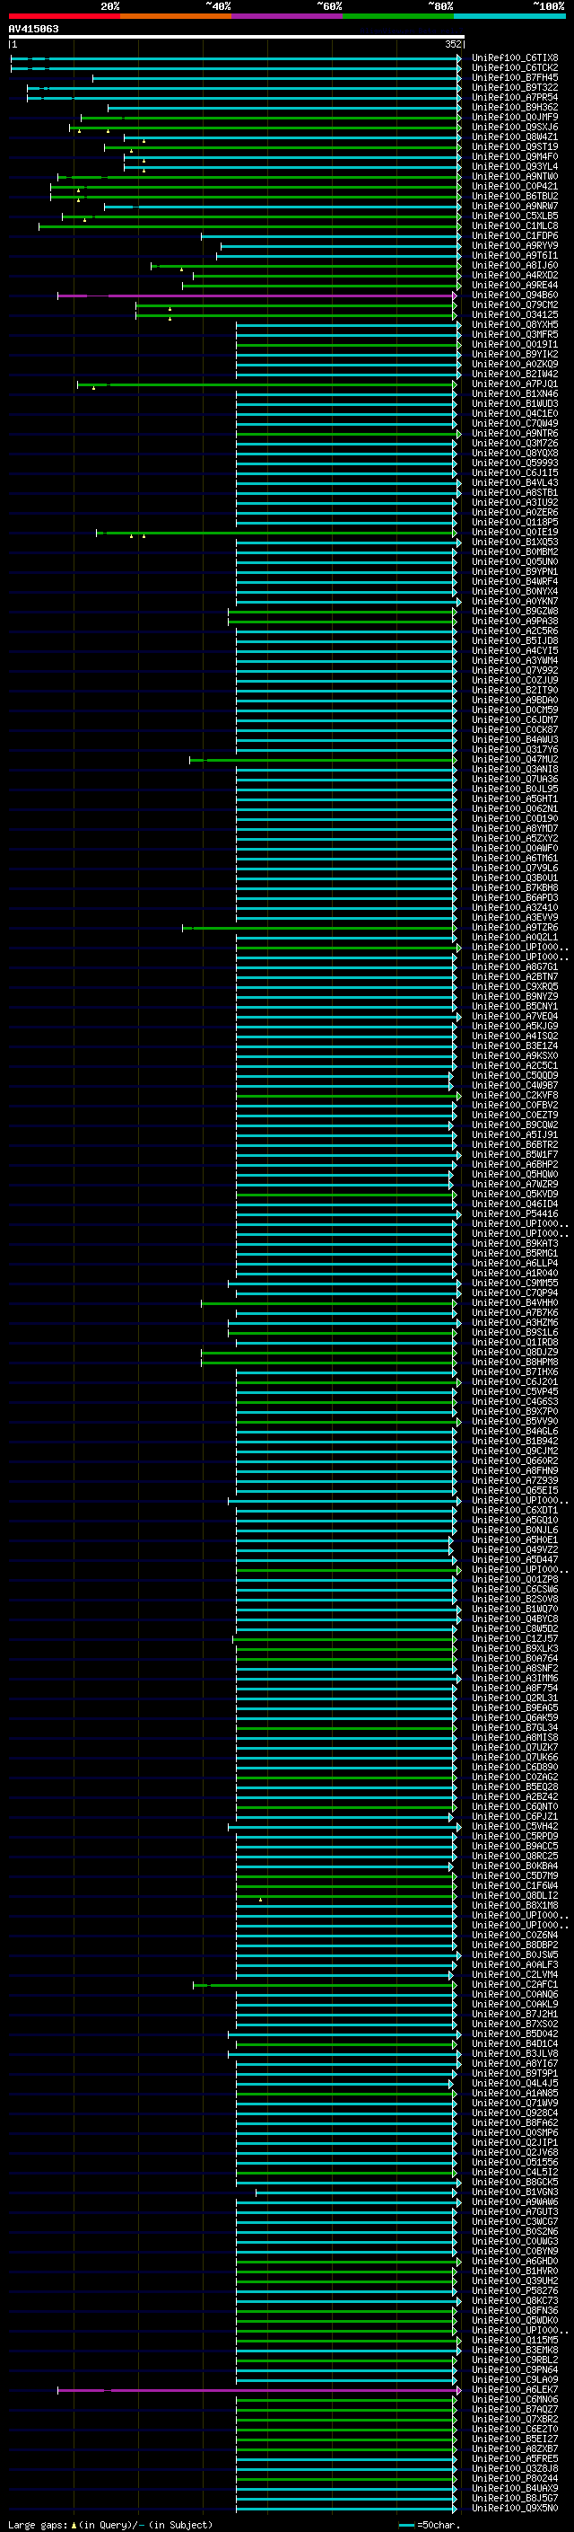Viewport: 574px width, 2532px height.
Task: Select label UniRef100_C5QQD9
Action: [x=514, y=1075]
